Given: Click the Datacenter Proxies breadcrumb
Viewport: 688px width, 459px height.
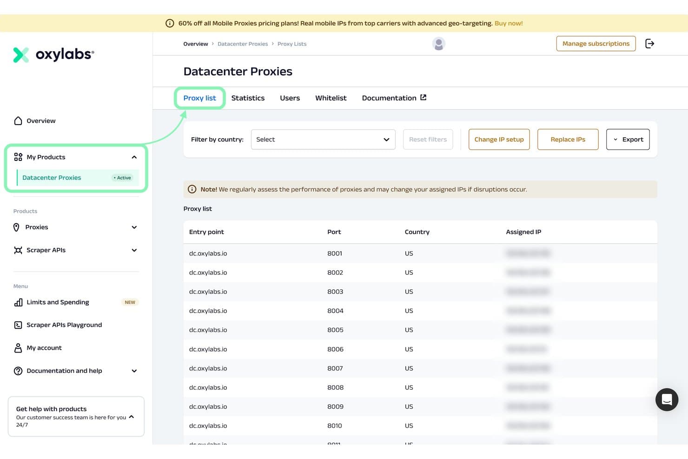Looking at the screenshot, I should tap(243, 44).
